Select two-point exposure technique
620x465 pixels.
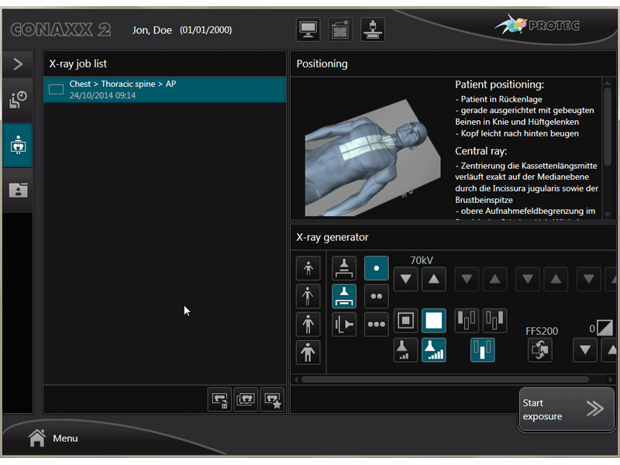pyautogui.click(x=377, y=296)
